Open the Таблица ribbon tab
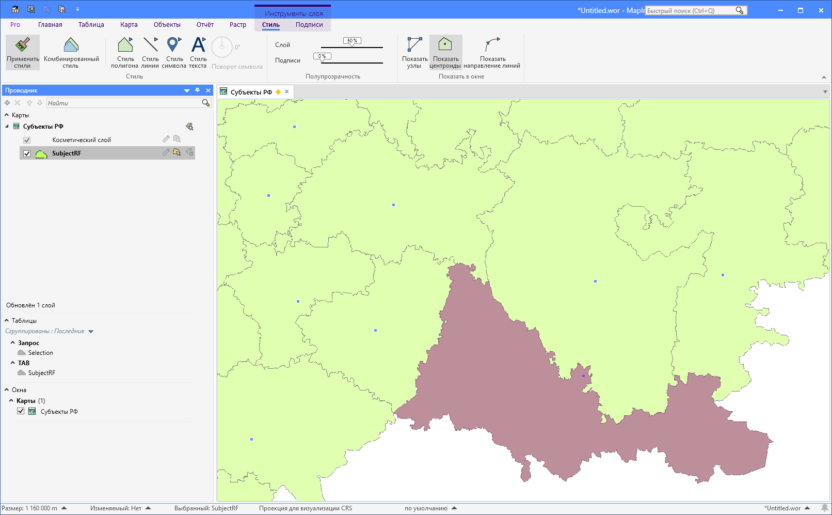Image resolution: width=832 pixels, height=515 pixels. (91, 25)
